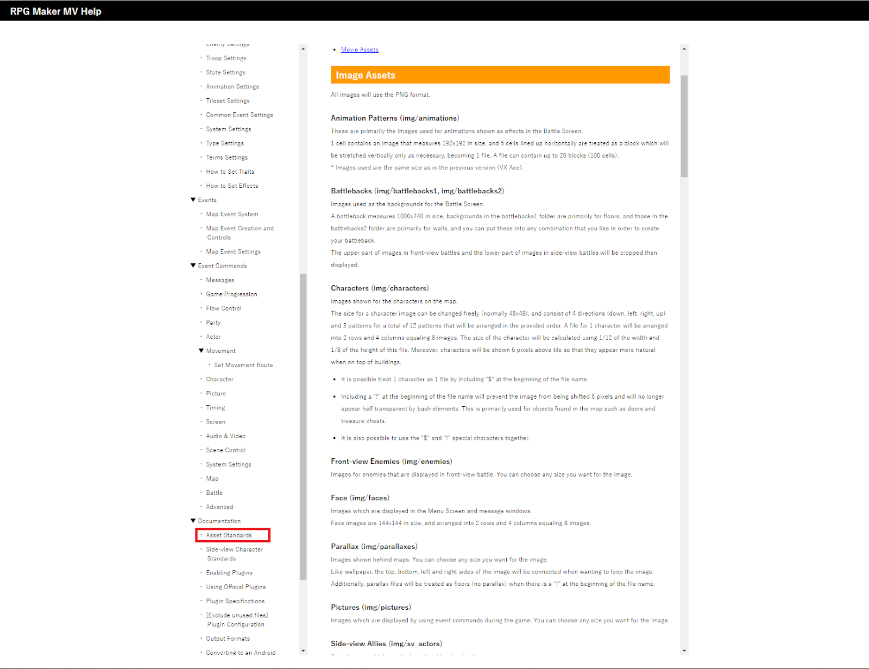Open Map Event Settings

(x=233, y=251)
